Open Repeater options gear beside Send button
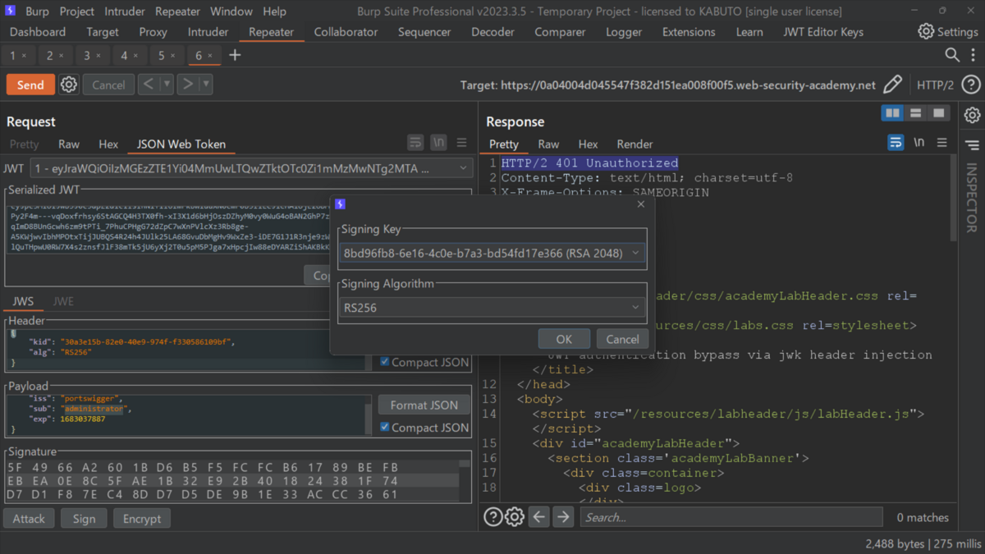985x554 pixels. click(x=68, y=84)
